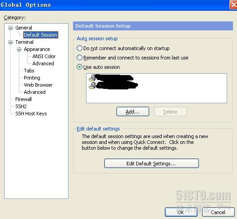The height and width of the screenshot is (219, 237).
Task: Click the Add... button
Action: tap(133, 112)
